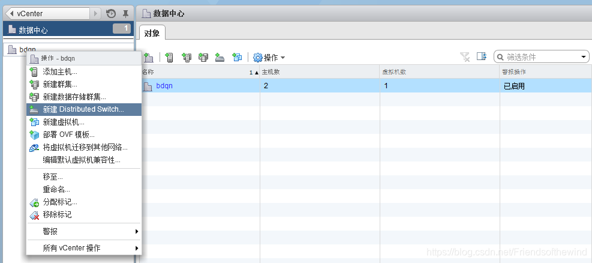Click the navigator forward arrow
The width and height of the screenshot is (592, 263).
click(95, 14)
